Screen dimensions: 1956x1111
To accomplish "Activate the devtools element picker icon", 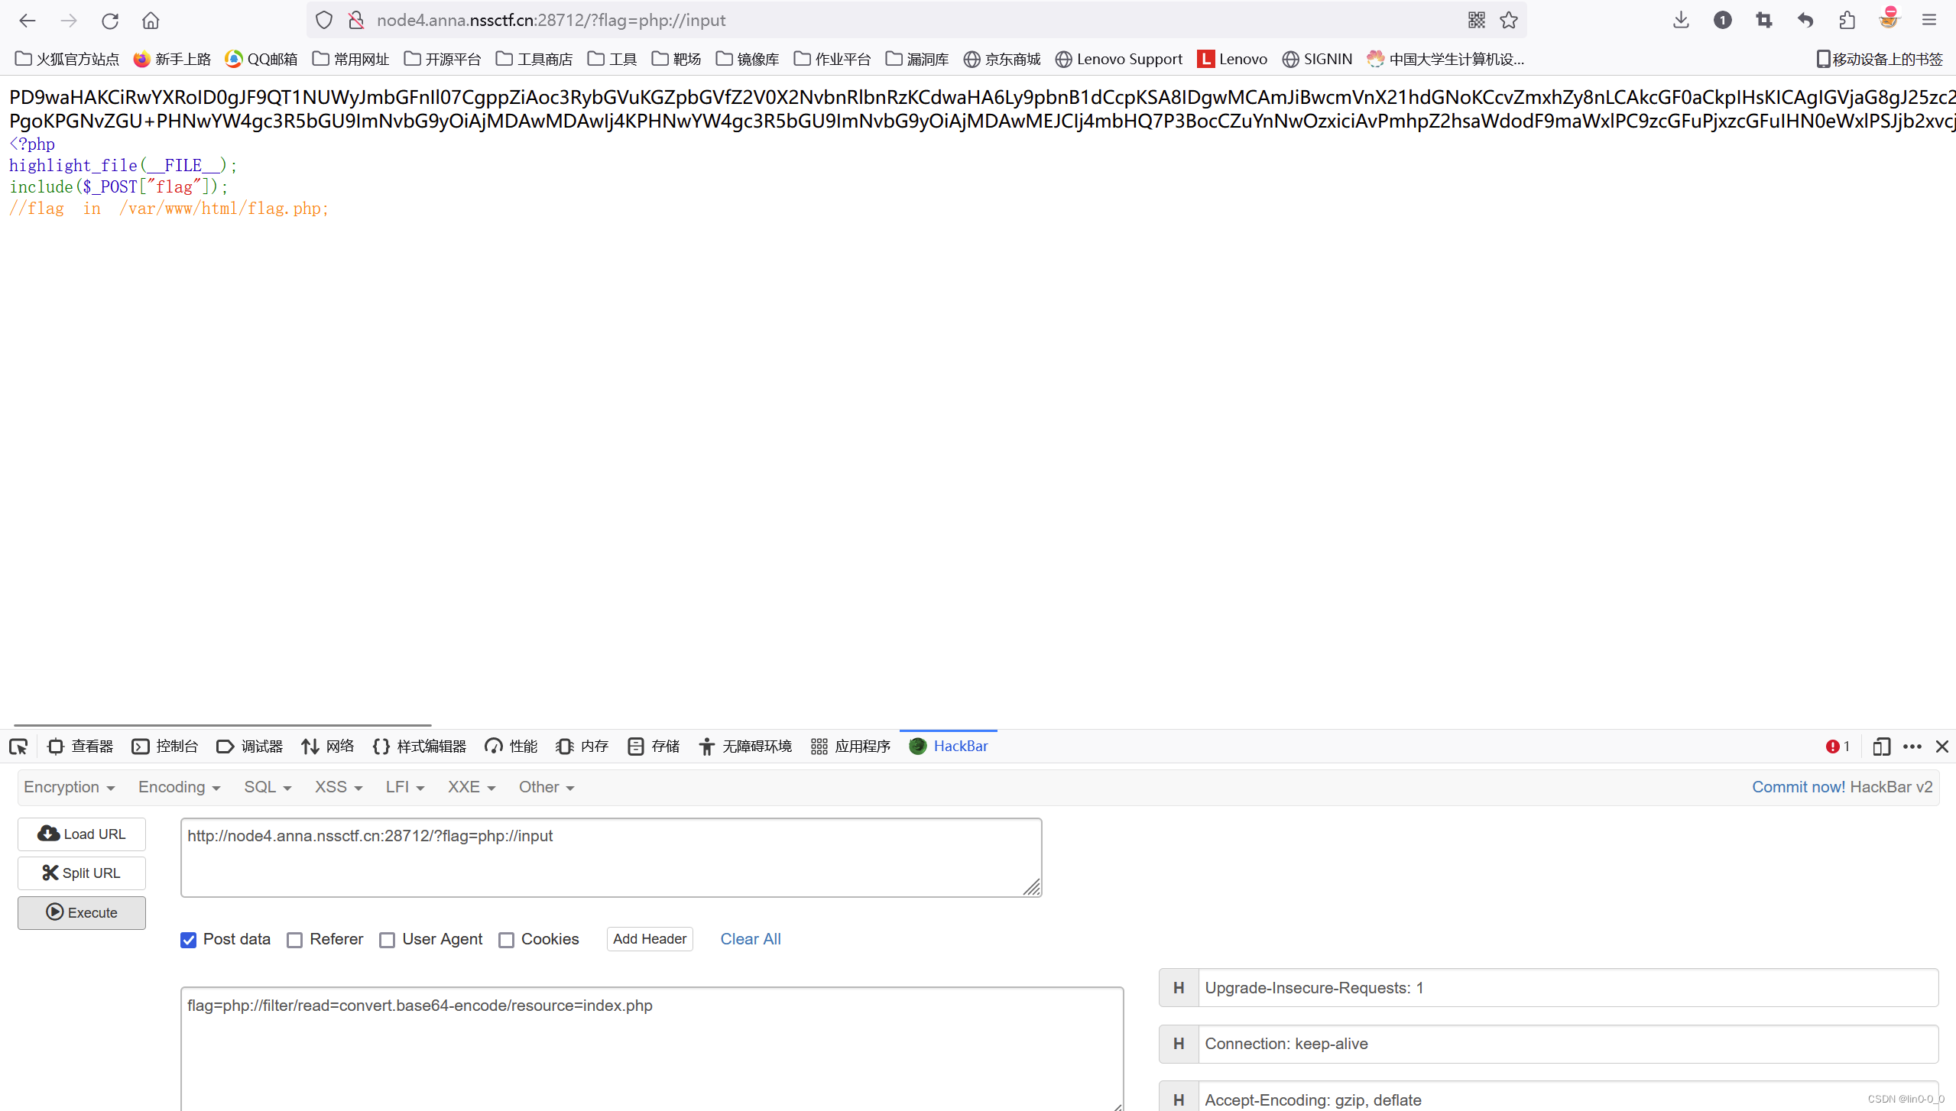I will click(18, 747).
